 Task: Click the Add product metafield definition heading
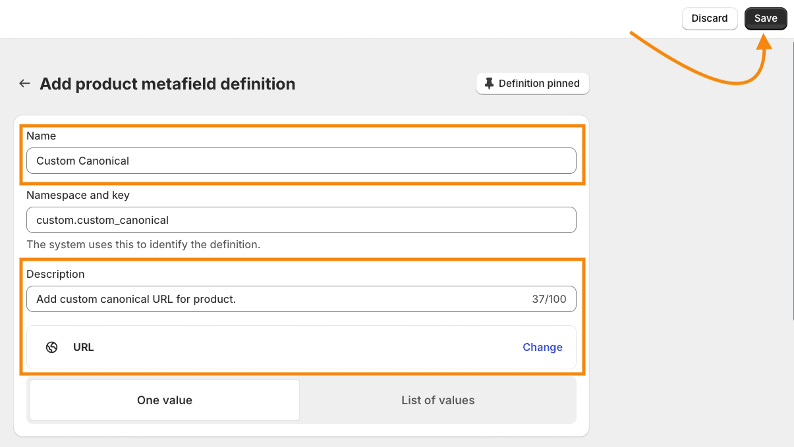[167, 84]
